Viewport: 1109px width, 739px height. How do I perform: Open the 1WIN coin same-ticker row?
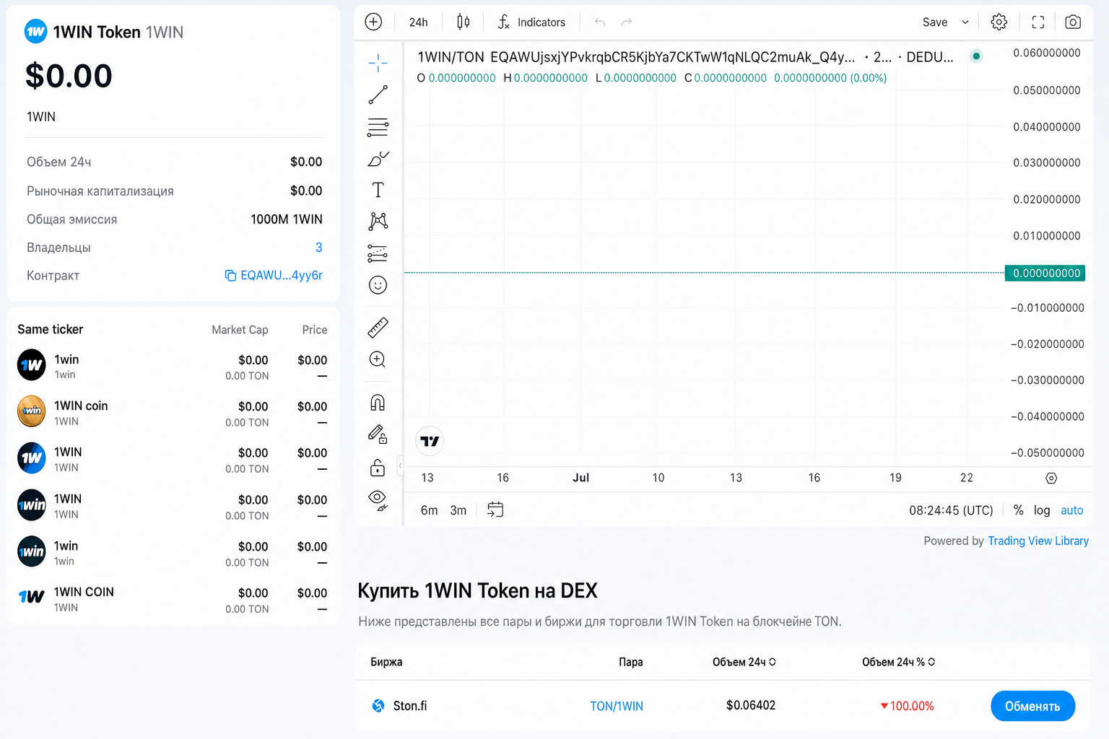tap(173, 412)
